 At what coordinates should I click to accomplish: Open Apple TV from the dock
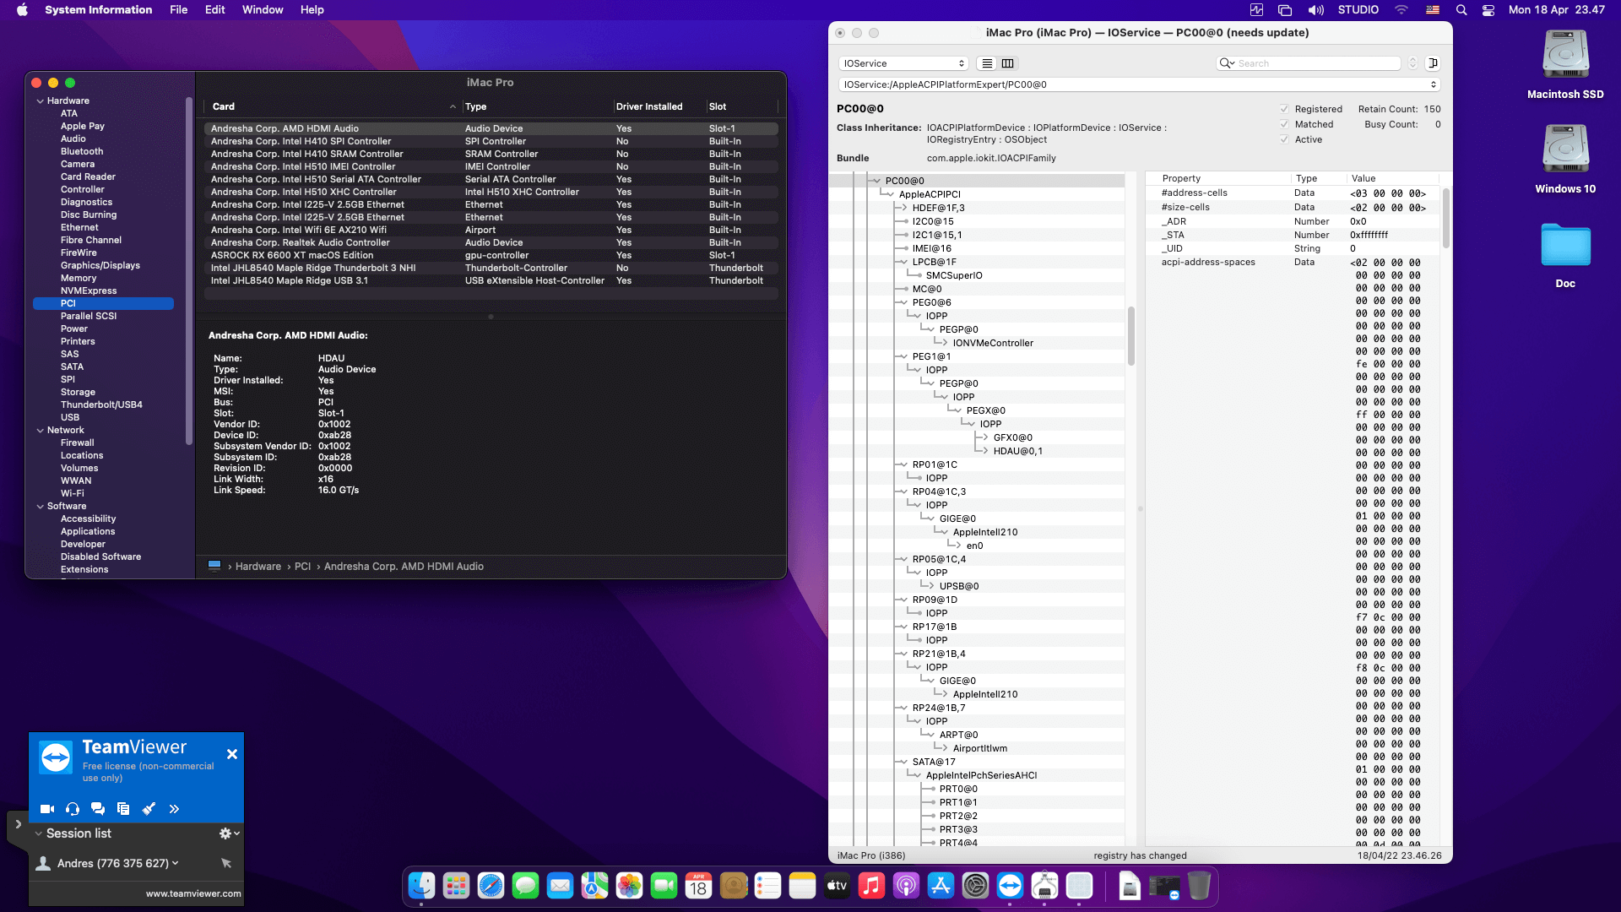(x=837, y=886)
